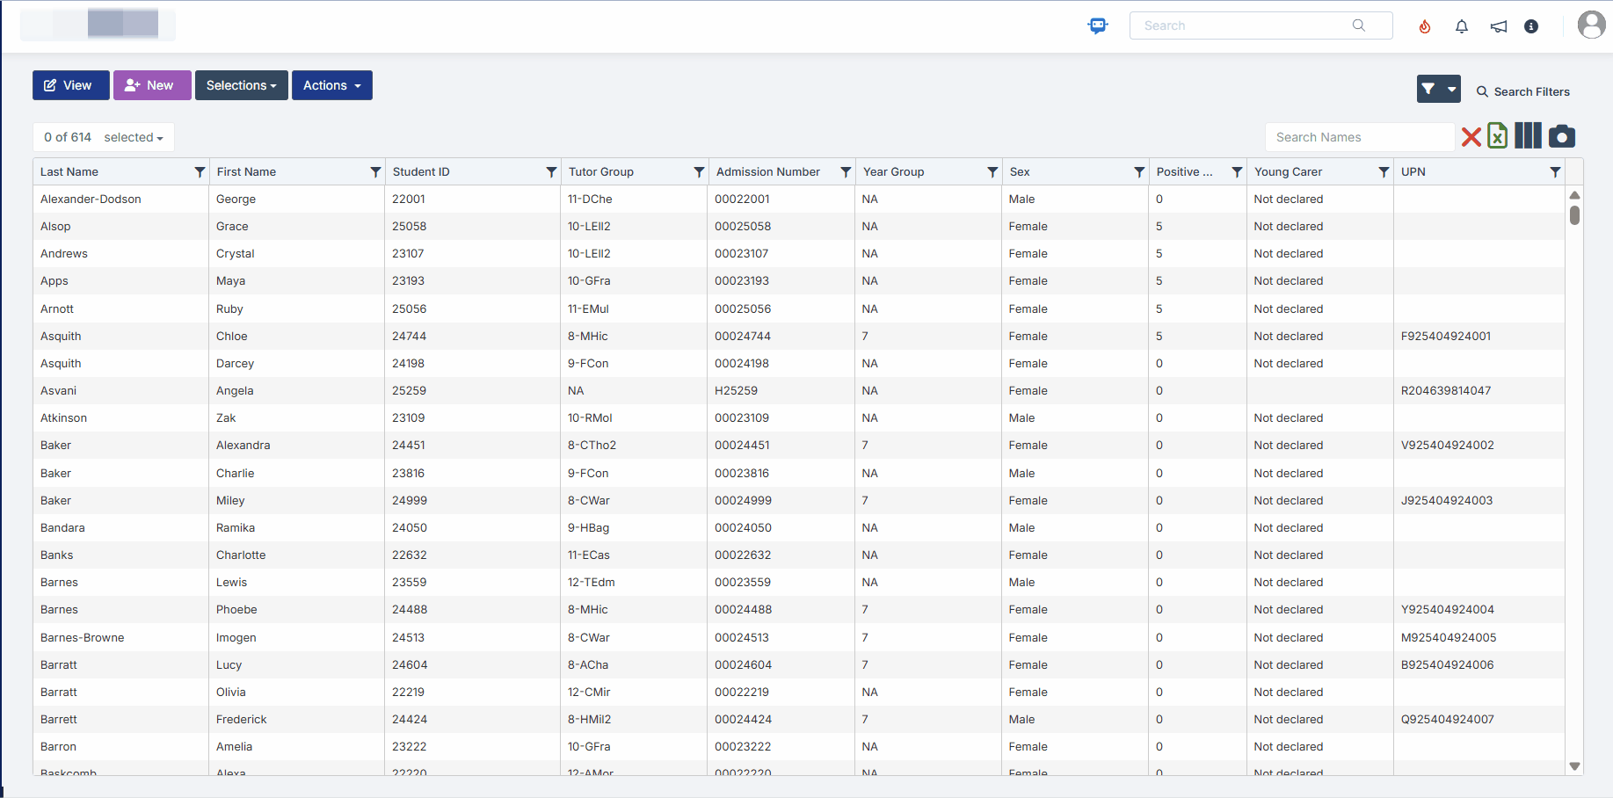
Task: Filter the Tutor Group column
Action: pos(699,172)
